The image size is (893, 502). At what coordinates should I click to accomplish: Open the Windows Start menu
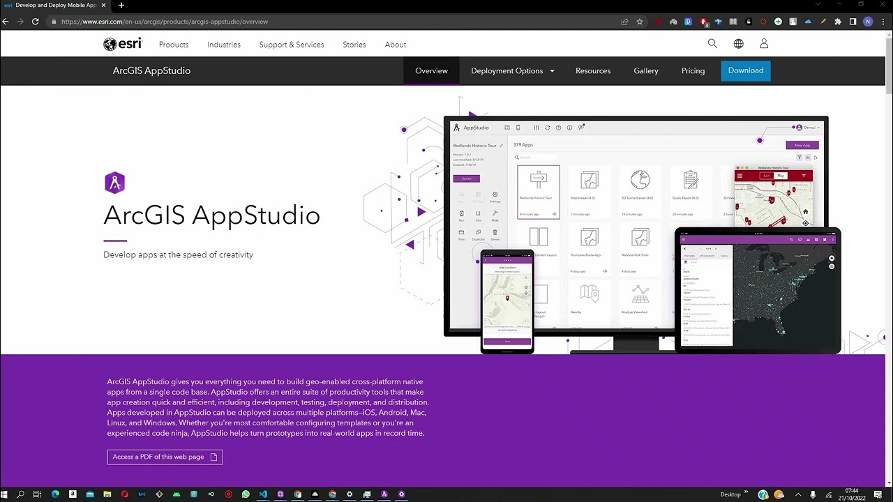pos(5,494)
